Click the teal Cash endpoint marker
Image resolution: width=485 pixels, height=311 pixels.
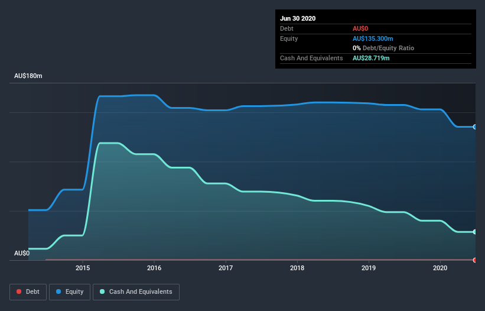pos(475,232)
